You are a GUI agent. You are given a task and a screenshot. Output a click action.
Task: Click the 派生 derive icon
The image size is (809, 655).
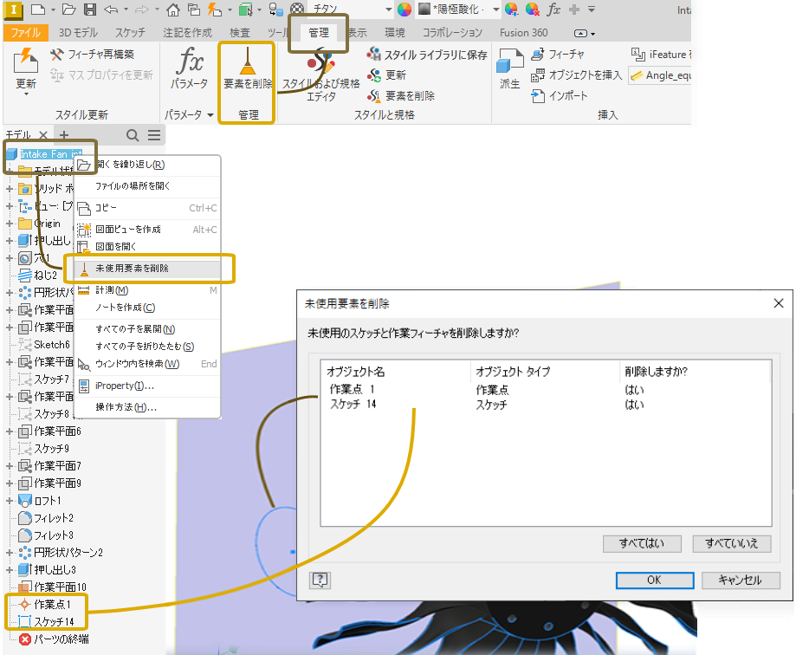(510, 68)
